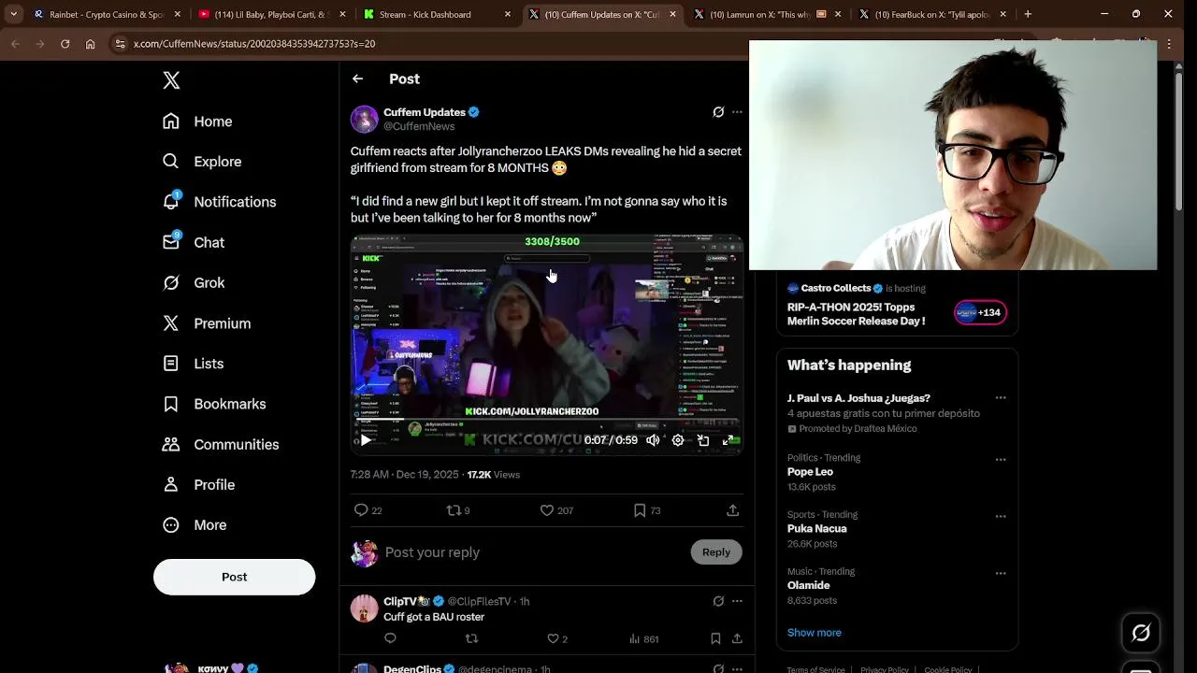The width and height of the screenshot is (1197, 673).
Task: Open Cuffem Updates profile avatar
Action: point(364,119)
